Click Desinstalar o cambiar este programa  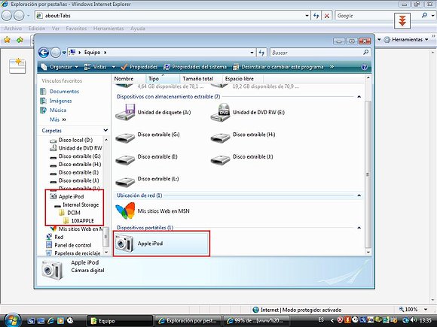(x=278, y=67)
